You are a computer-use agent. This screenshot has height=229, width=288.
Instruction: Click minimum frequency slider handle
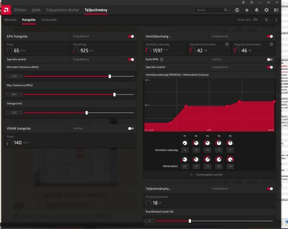[x=110, y=76]
